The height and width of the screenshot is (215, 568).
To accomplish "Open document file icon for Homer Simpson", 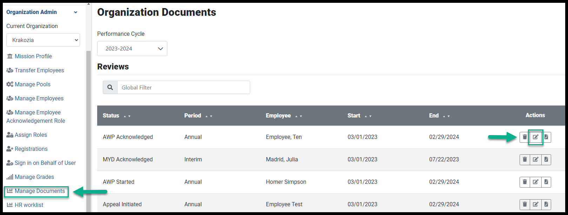I will click(546, 182).
